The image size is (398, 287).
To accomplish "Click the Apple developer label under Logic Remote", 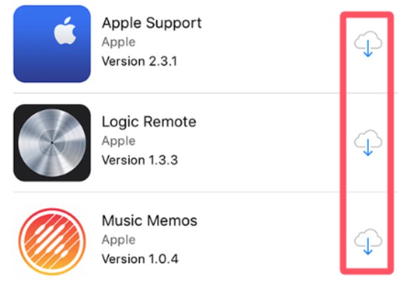I will click(119, 141).
